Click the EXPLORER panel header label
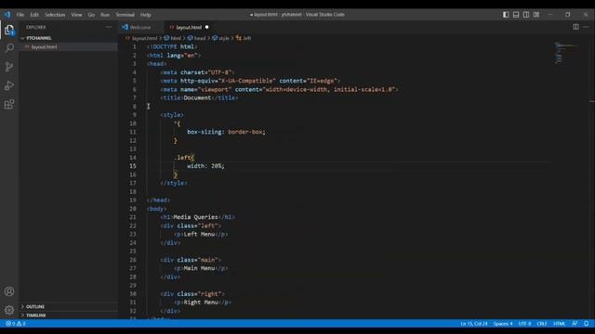This screenshot has width=595, height=334. tap(36, 27)
